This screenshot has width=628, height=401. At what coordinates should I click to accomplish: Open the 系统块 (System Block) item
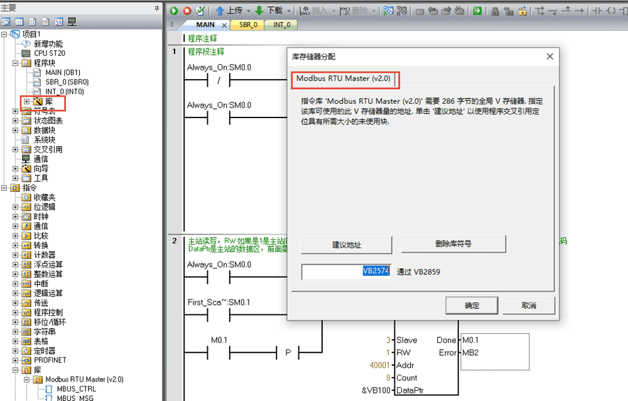tap(44, 140)
